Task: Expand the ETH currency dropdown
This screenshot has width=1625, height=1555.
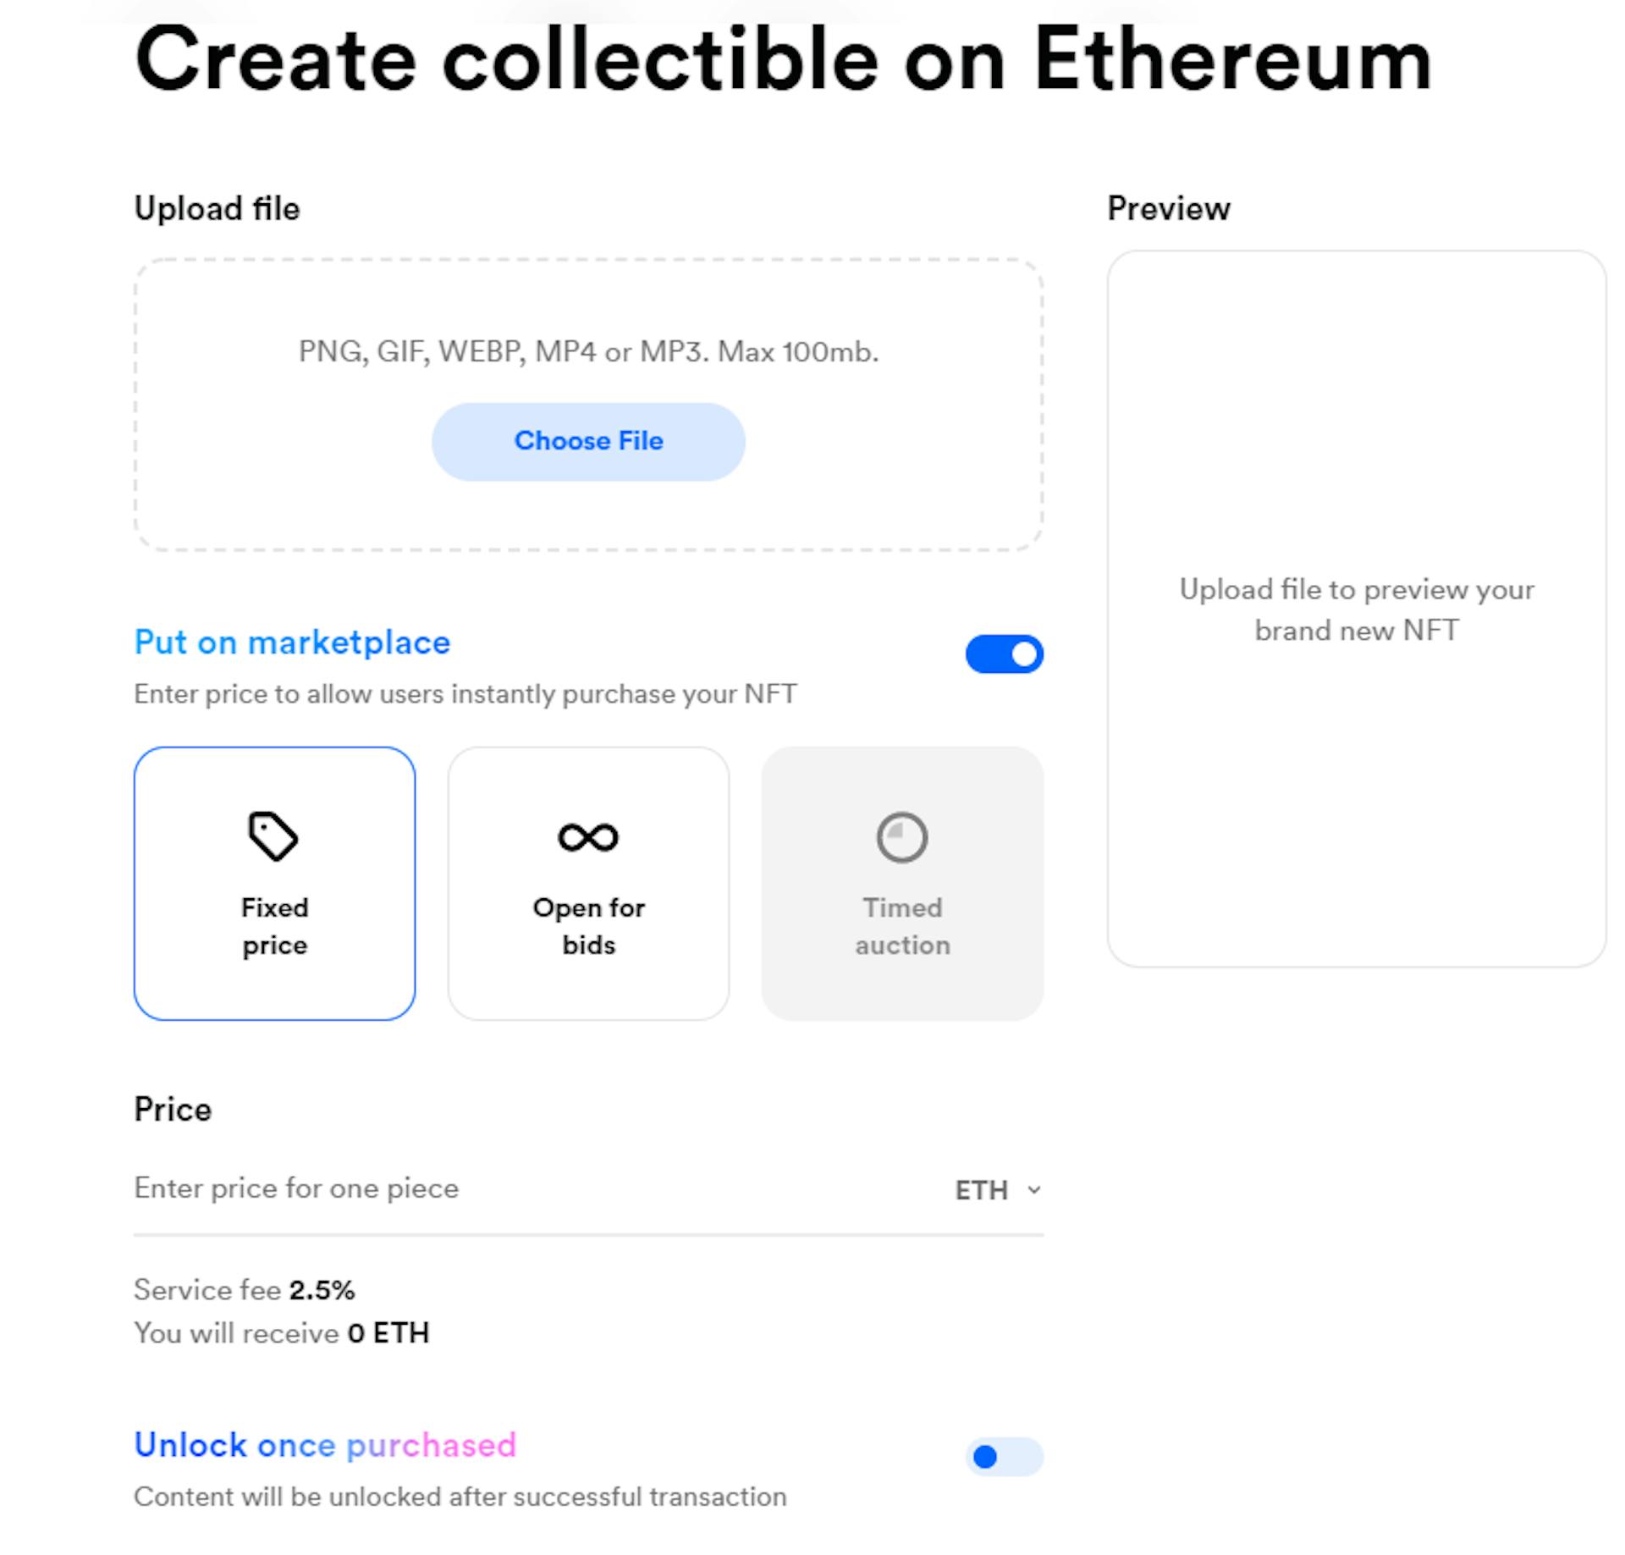Action: pos(998,1188)
